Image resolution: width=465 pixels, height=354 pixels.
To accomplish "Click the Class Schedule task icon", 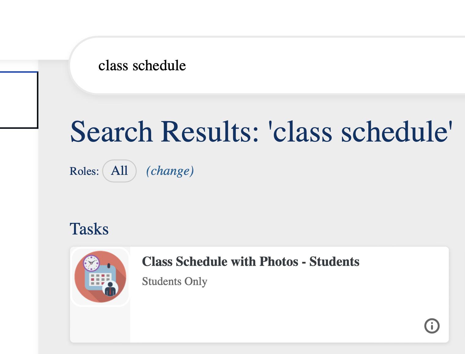I will (x=100, y=277).
